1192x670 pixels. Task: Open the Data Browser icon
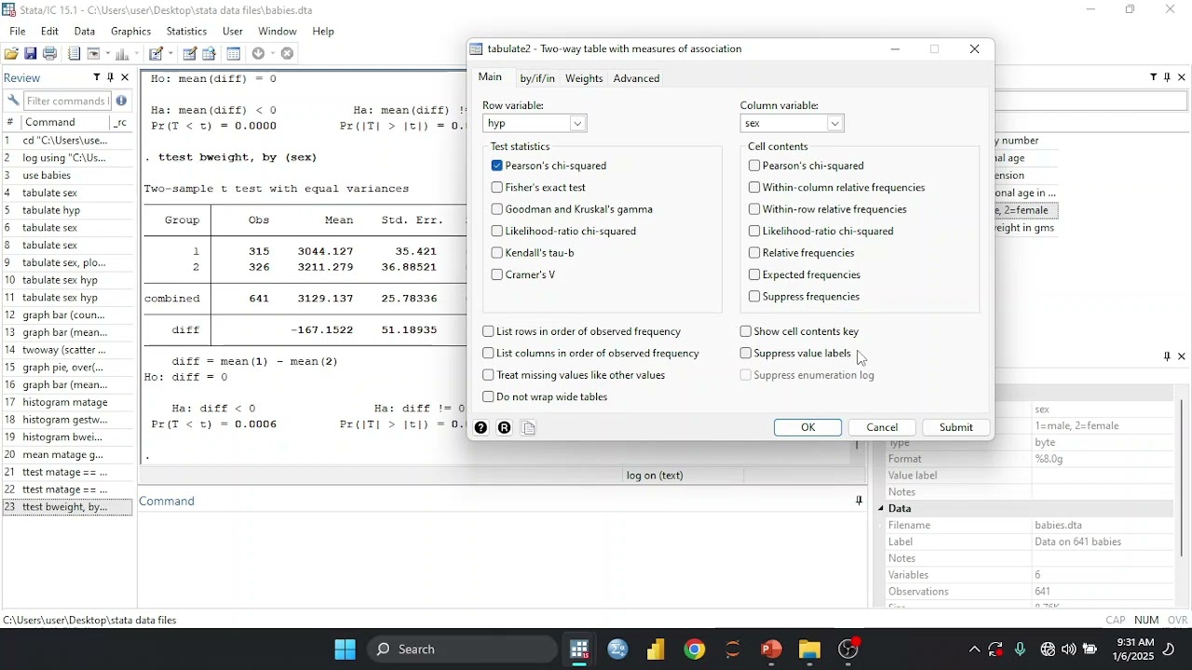click(x=210, y=54)
